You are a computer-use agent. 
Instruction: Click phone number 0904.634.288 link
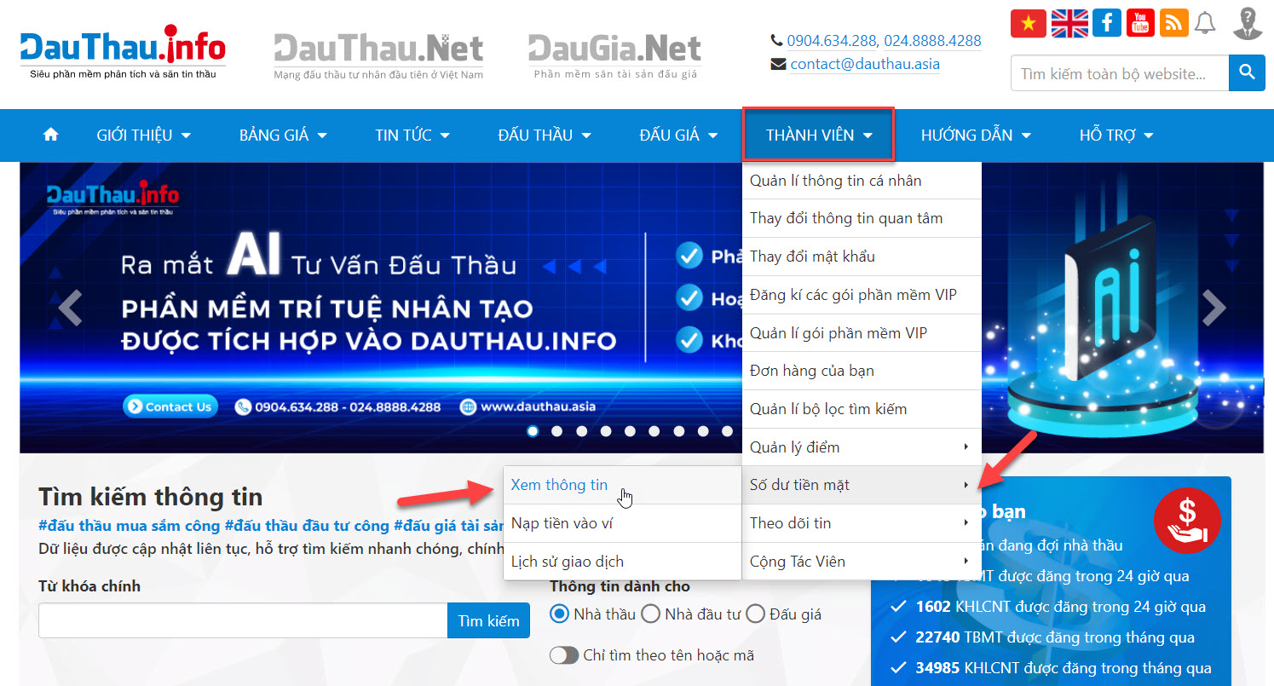(832, 40)
